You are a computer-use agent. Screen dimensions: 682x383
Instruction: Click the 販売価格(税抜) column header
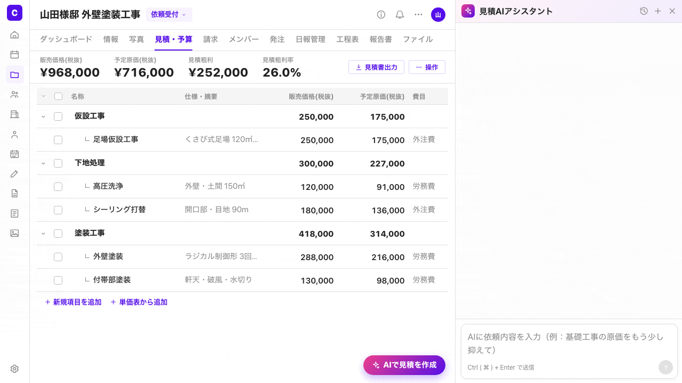311,96
